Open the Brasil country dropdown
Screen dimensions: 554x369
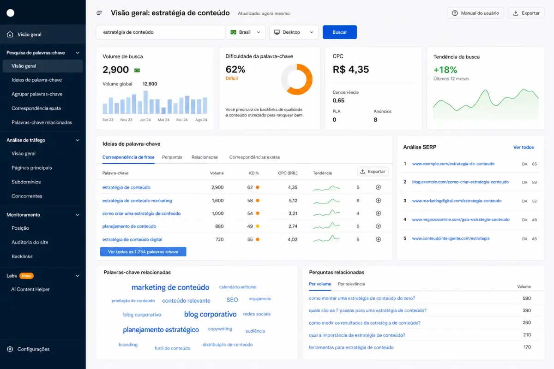[246, 32]
